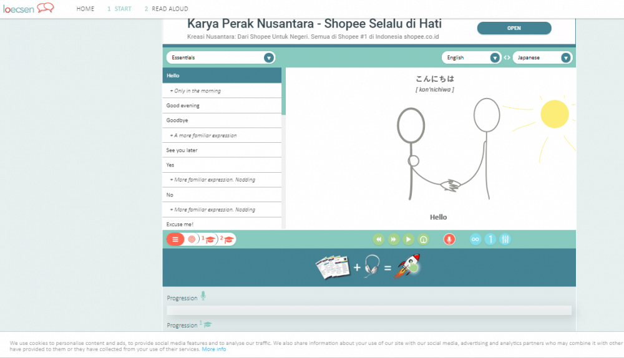Open quiz level 1 graduation cap
Screen dimensions: 624x358
tap(209, 239)
